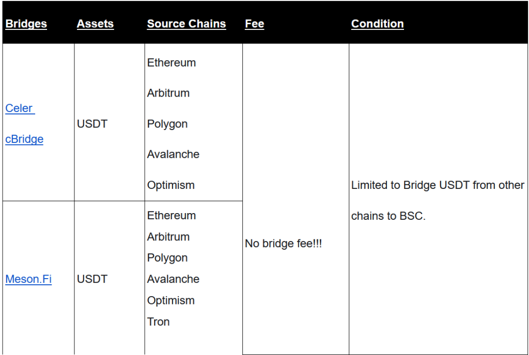Click the Limited to Bridge USDT condition text

pyautogui.click(x=438, y=200)
